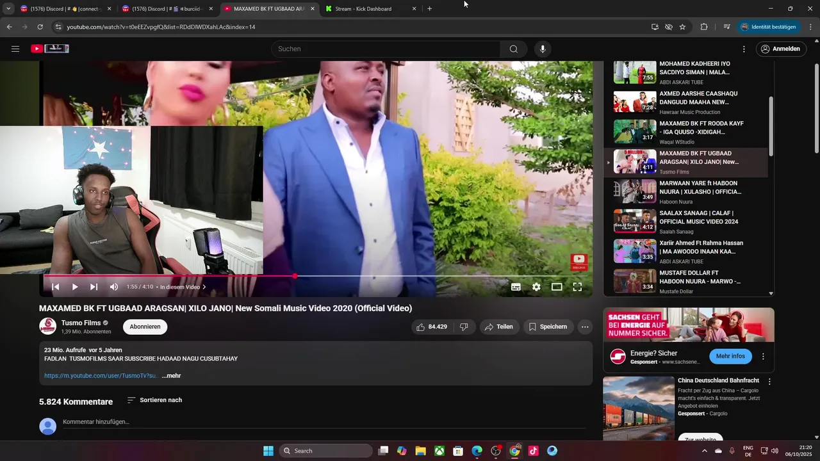Open more actions dots beside Speichern

[x=585, y=327]
